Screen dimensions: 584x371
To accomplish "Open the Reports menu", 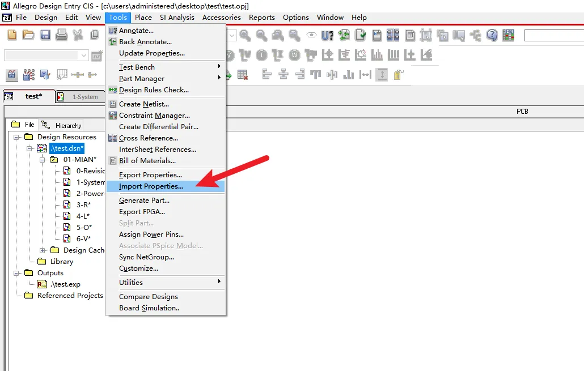I will coord(262,18).
